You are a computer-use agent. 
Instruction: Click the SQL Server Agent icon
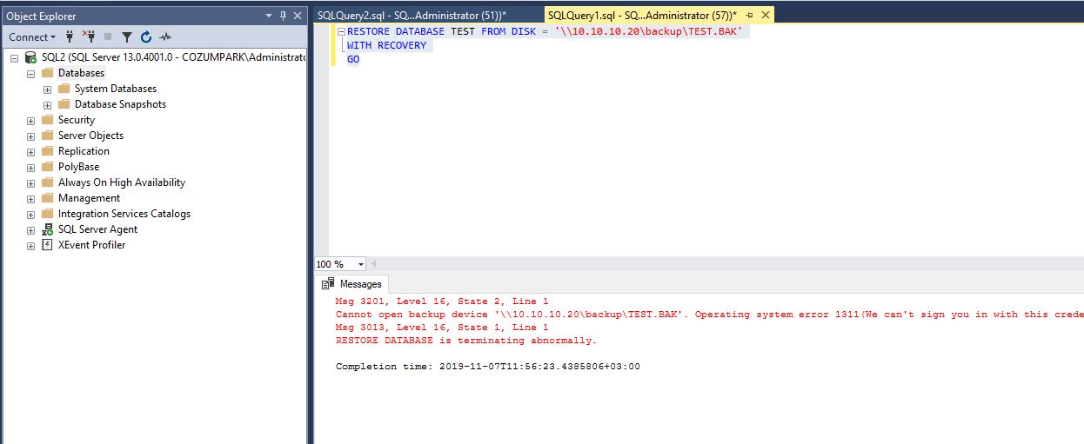pos(48,229)
